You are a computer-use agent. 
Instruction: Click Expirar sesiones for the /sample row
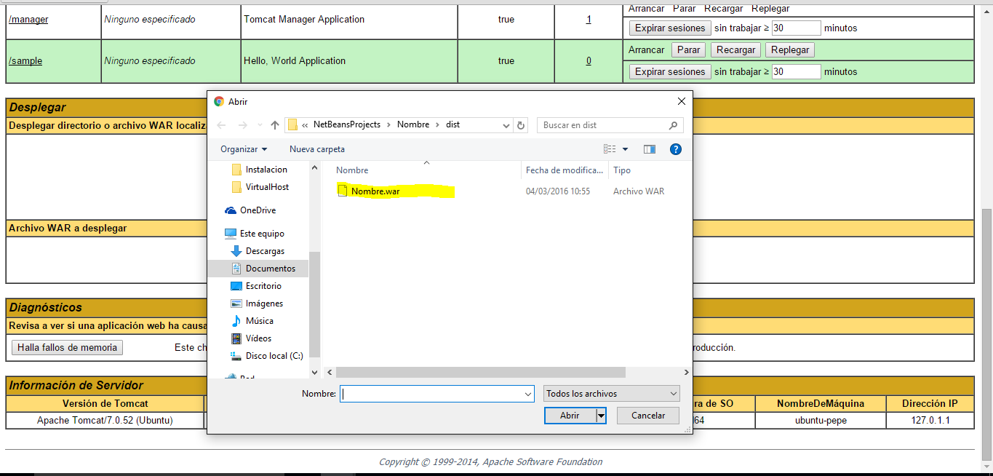[670, 72]
